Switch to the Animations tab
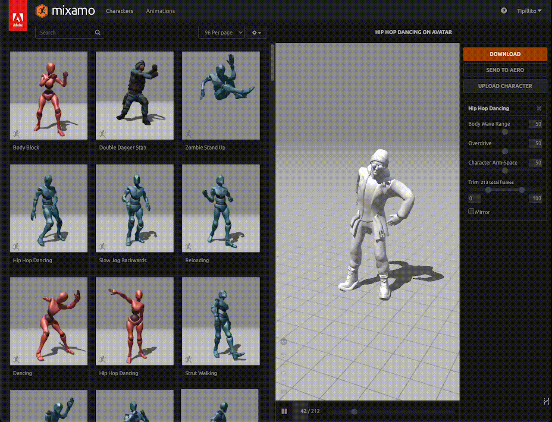 pos(160,11)
